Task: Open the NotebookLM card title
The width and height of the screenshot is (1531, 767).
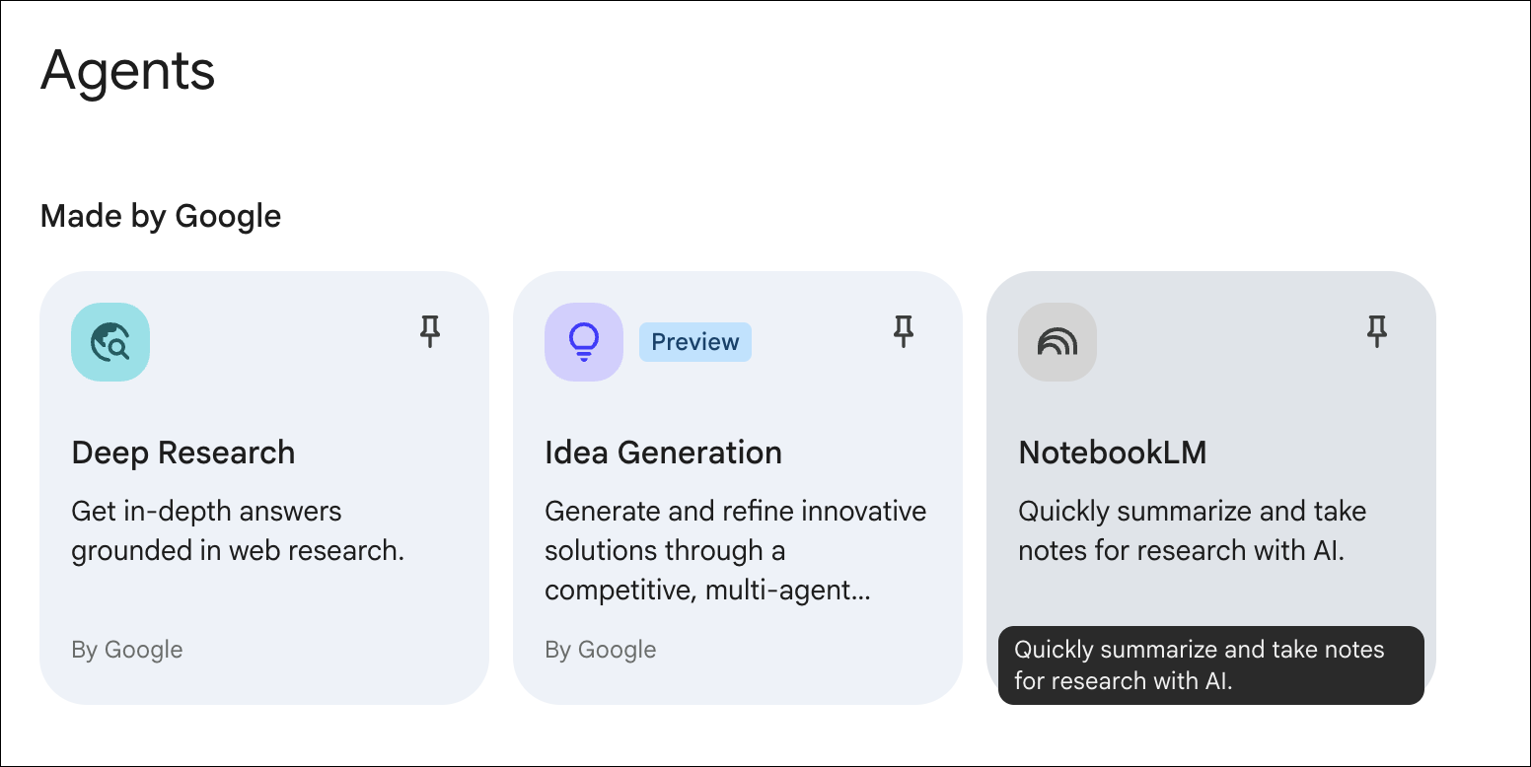Action: [x=1113, y=453]
